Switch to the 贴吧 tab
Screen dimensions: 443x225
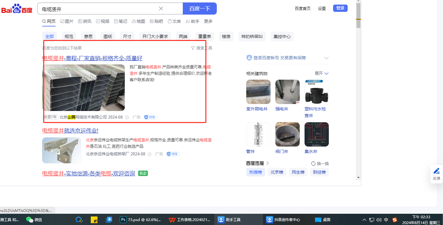click(x=156, y=21)
